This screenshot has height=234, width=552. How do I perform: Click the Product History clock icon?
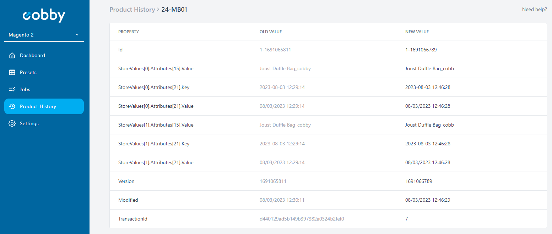[12, 106]
